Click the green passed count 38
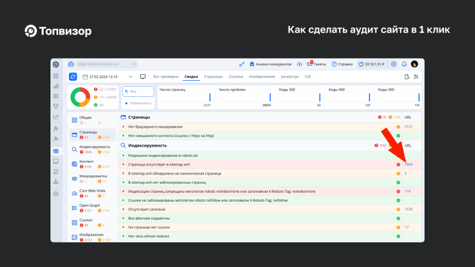This screenshot has height=267, width=475. (x=99, y=105)
